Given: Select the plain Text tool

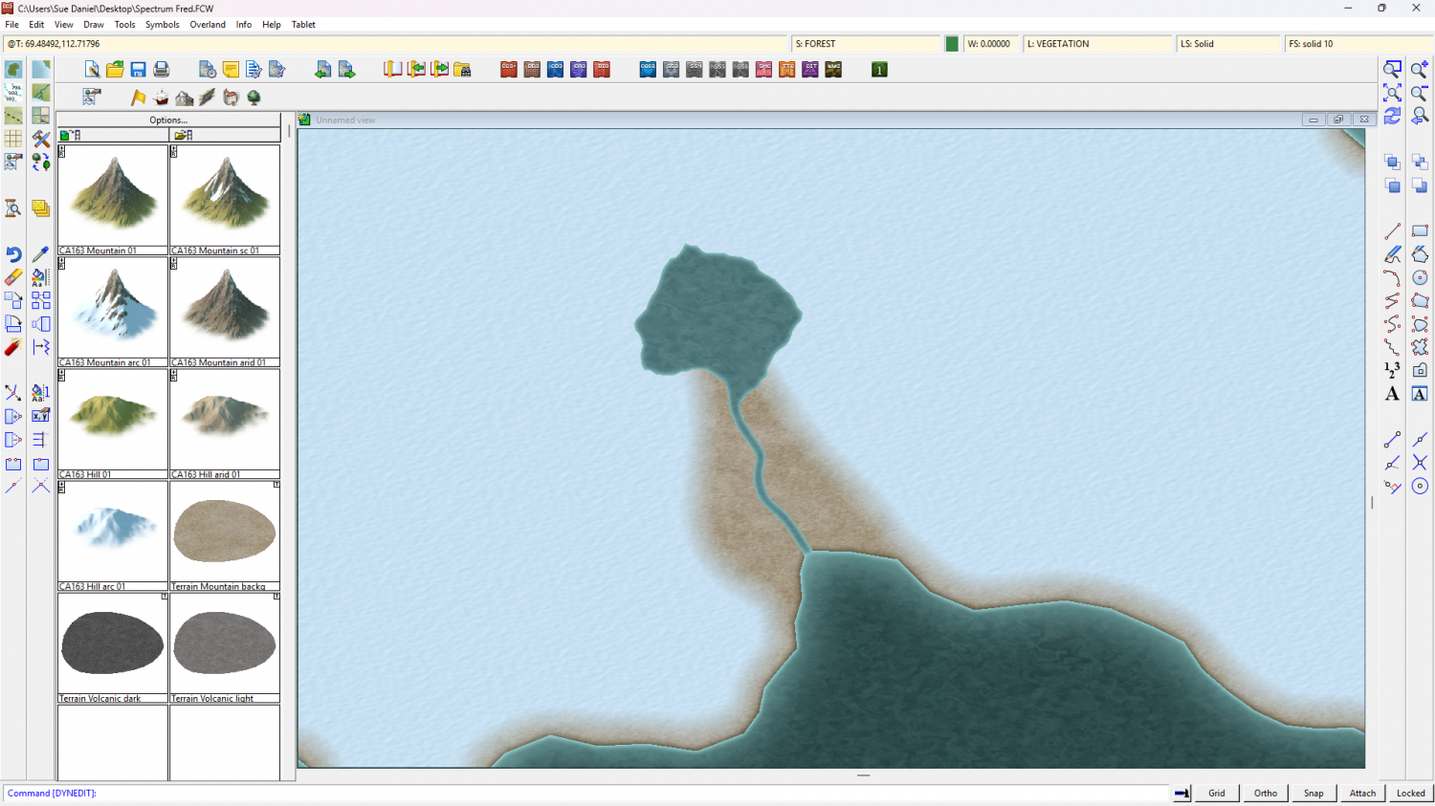Looking at the screenshot, I should click(1392, 394).
